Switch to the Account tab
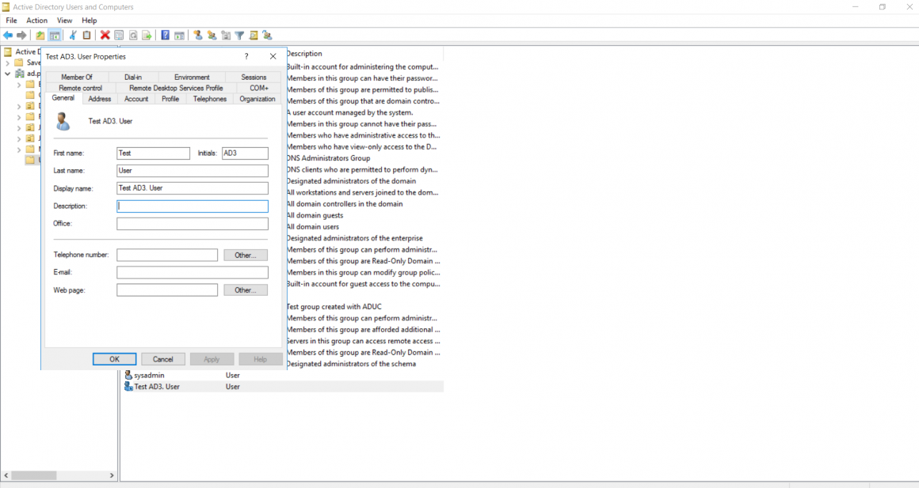Screen dimensions: 919x488 tap(136, 99)
